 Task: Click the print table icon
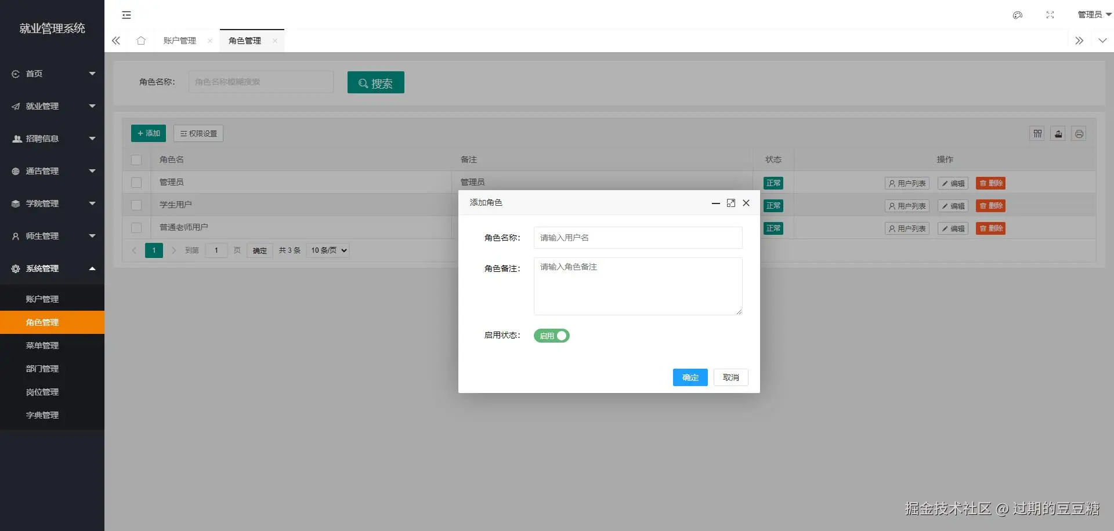click(x=1079, y=134)
